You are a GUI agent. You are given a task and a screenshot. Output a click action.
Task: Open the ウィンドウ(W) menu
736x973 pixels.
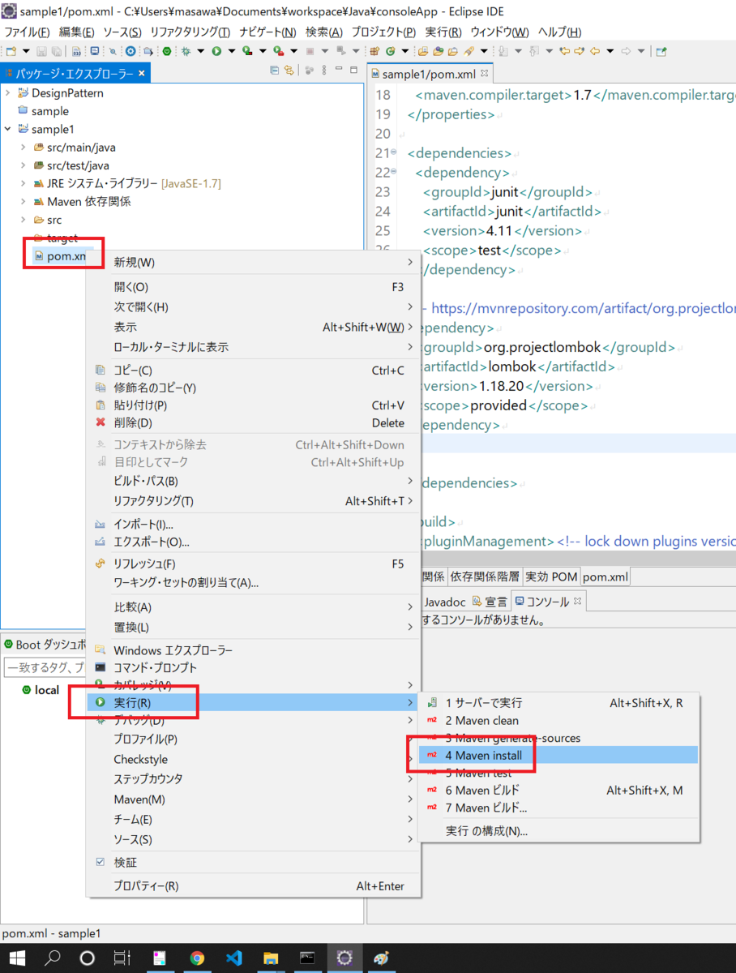pos(499,32)
